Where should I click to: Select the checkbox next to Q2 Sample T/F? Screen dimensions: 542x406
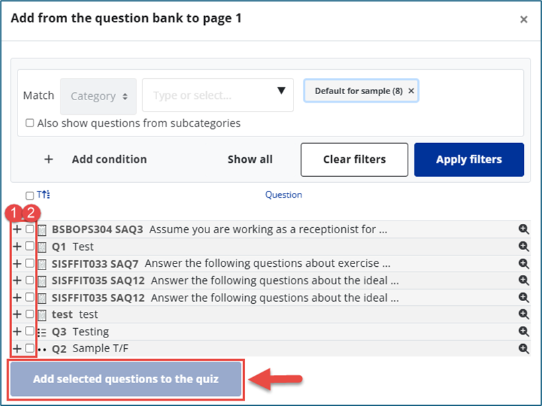[30, 348]
